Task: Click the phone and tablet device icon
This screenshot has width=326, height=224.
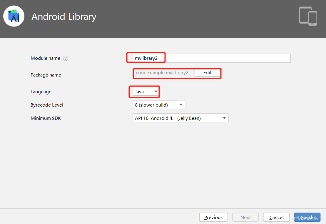Action: point(308,16)
